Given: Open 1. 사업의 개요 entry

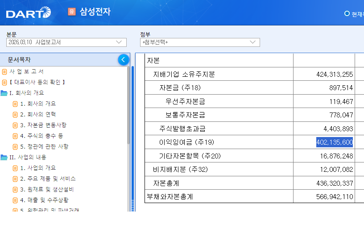Looking at the screenshot, I should click(38, 168).
